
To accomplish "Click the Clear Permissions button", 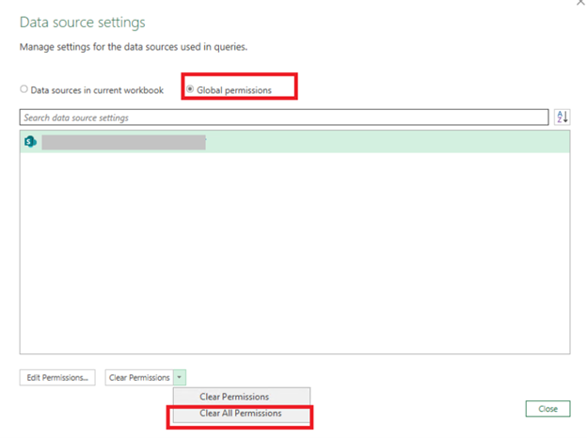I will coord(139,378).
